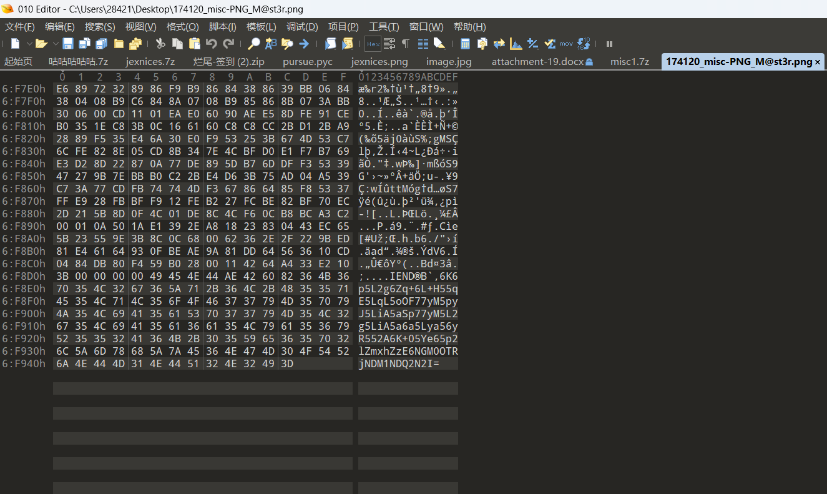Open the 模板(L) menu
827x494 pixels.
pos(261,27)
